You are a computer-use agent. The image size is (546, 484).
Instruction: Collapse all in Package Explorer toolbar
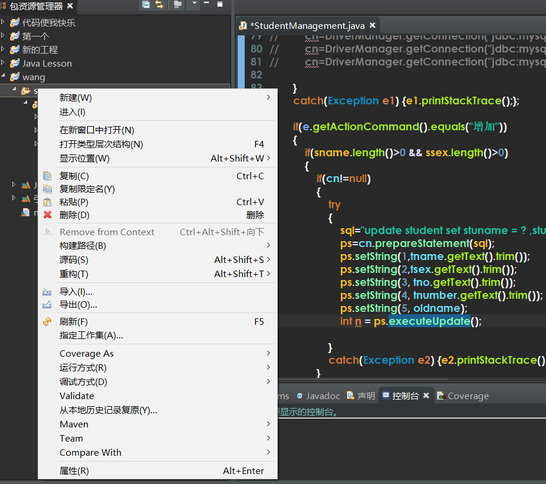[146, 5]
